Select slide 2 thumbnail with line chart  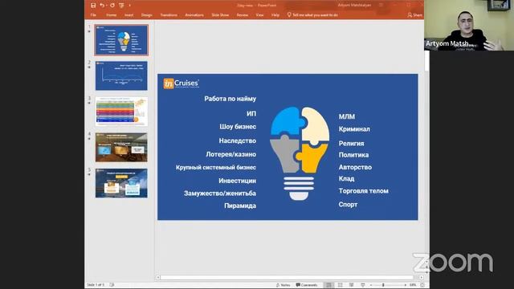tap(121, 75)
